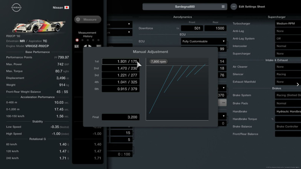301x169 pixels.
Task: Click the 7,800 rpm label
Action: click(x=158, y=62)
